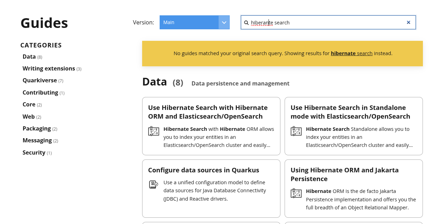This screenshot has height=224, width=432.
Task: Open the Version dropdown arrow
Action: tap(224, 22)
